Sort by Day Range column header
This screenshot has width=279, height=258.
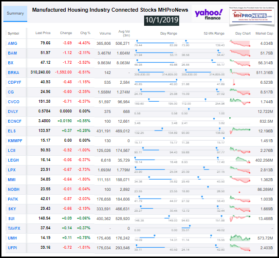coord(168,34)
